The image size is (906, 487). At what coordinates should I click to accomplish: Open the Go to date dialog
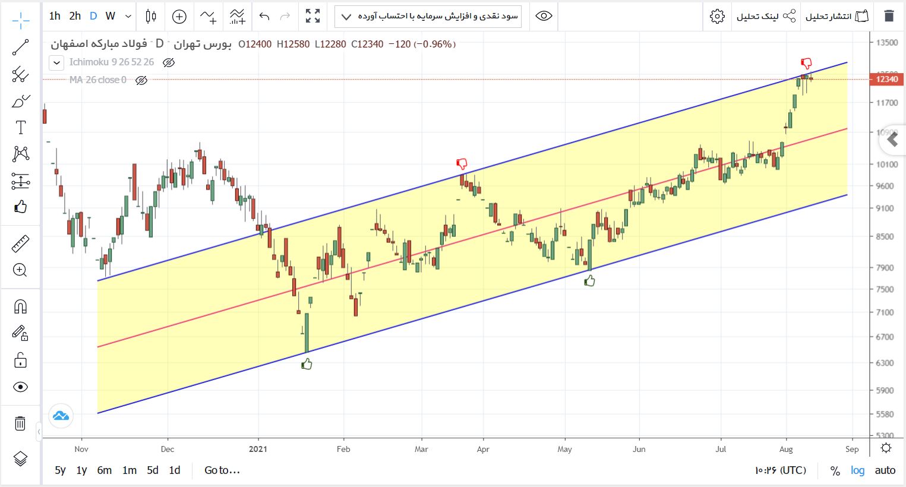tap(222, 470)
